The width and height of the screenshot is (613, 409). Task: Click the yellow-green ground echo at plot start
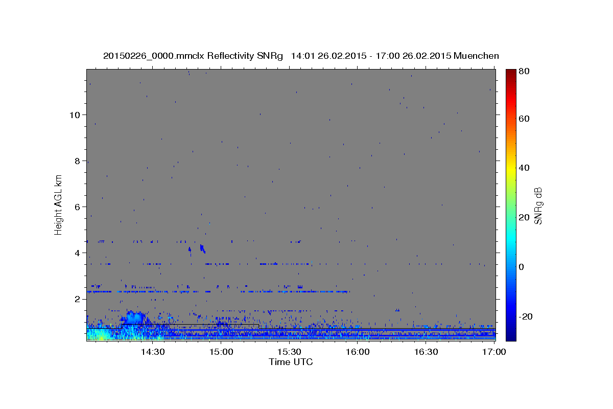[100, 335]
